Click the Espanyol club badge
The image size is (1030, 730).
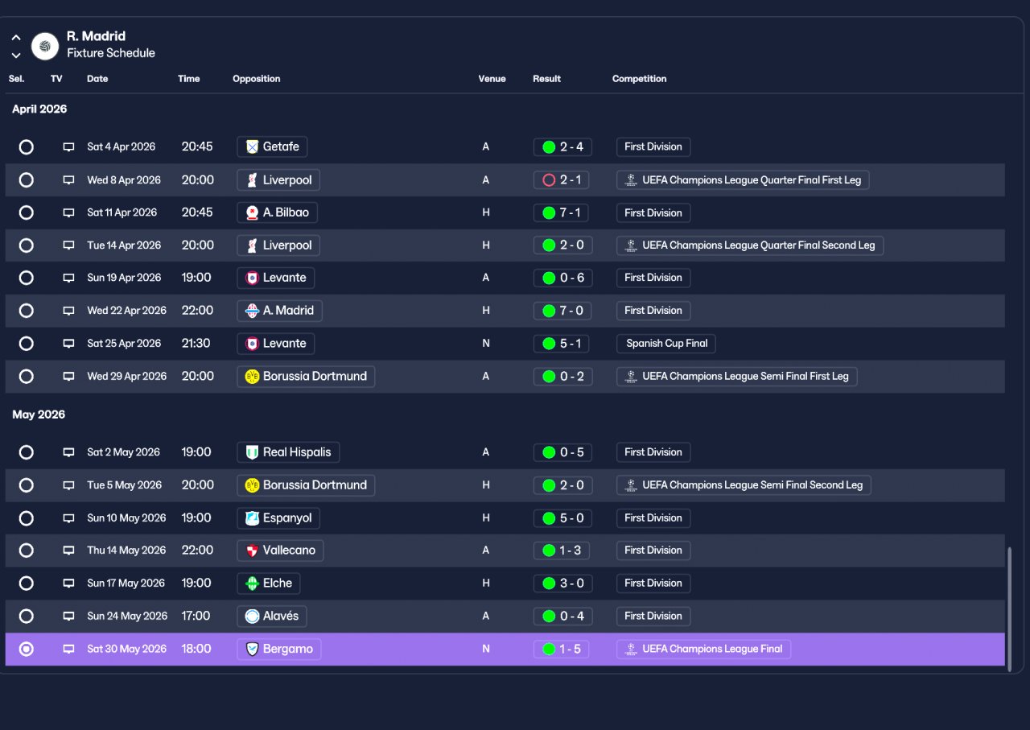pyautogui.click(x=252, y=518)
